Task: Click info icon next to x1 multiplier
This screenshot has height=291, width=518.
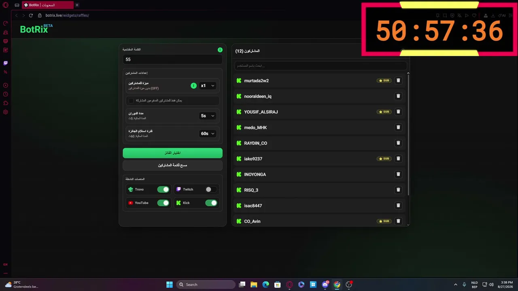Action: [x=193, y=86]
